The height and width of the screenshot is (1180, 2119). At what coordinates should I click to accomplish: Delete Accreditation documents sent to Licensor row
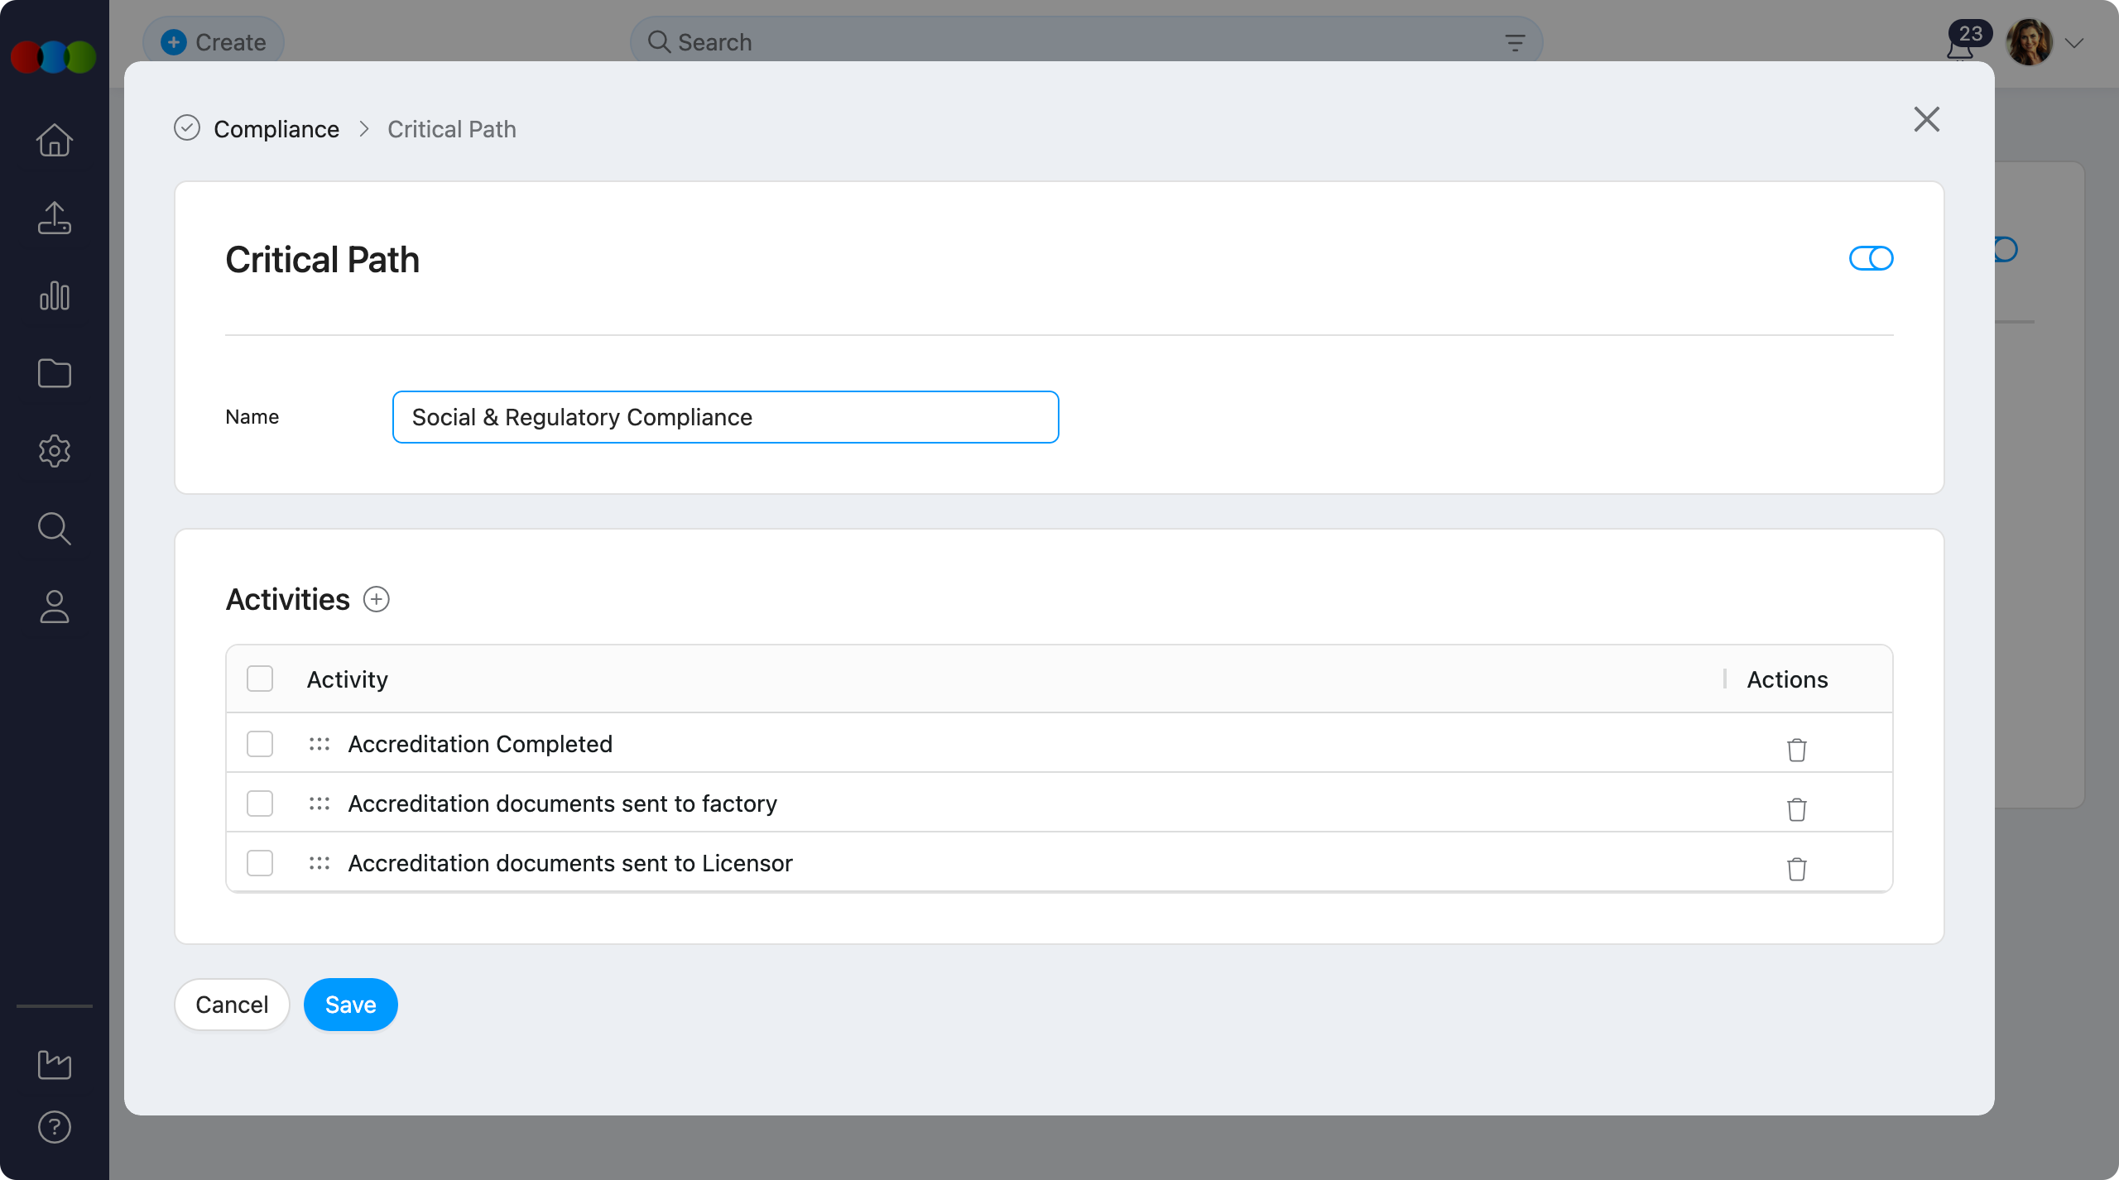click(x=1796, y=869)
